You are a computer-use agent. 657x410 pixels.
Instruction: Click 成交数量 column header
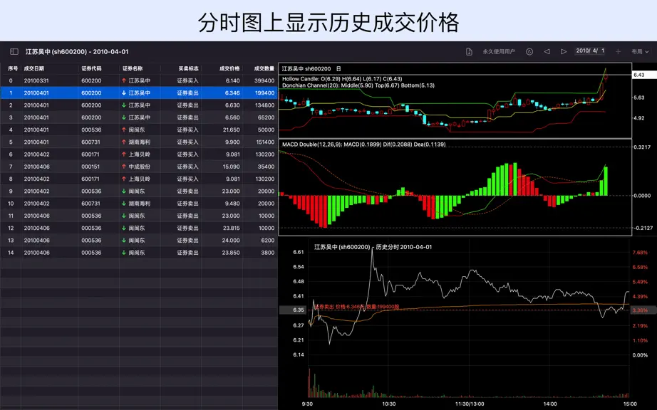tap(264, 68)
